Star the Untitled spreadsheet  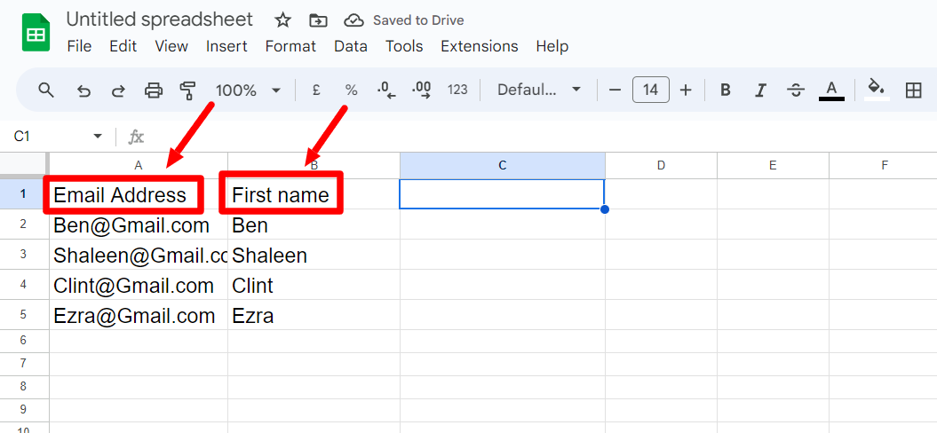click(282, 20)
